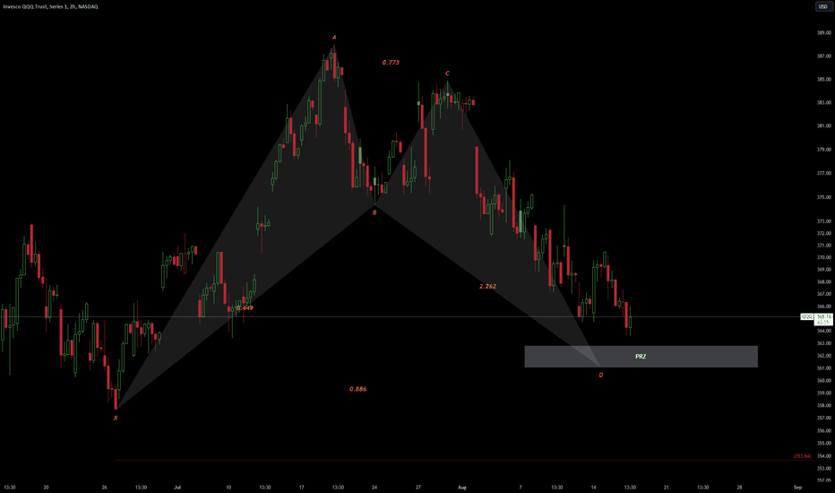Click the 383.00 price axis label

click(824, 102)
